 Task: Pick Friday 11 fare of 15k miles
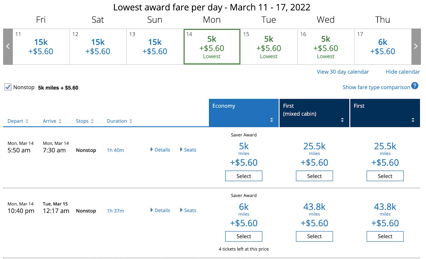coord(41,47)
